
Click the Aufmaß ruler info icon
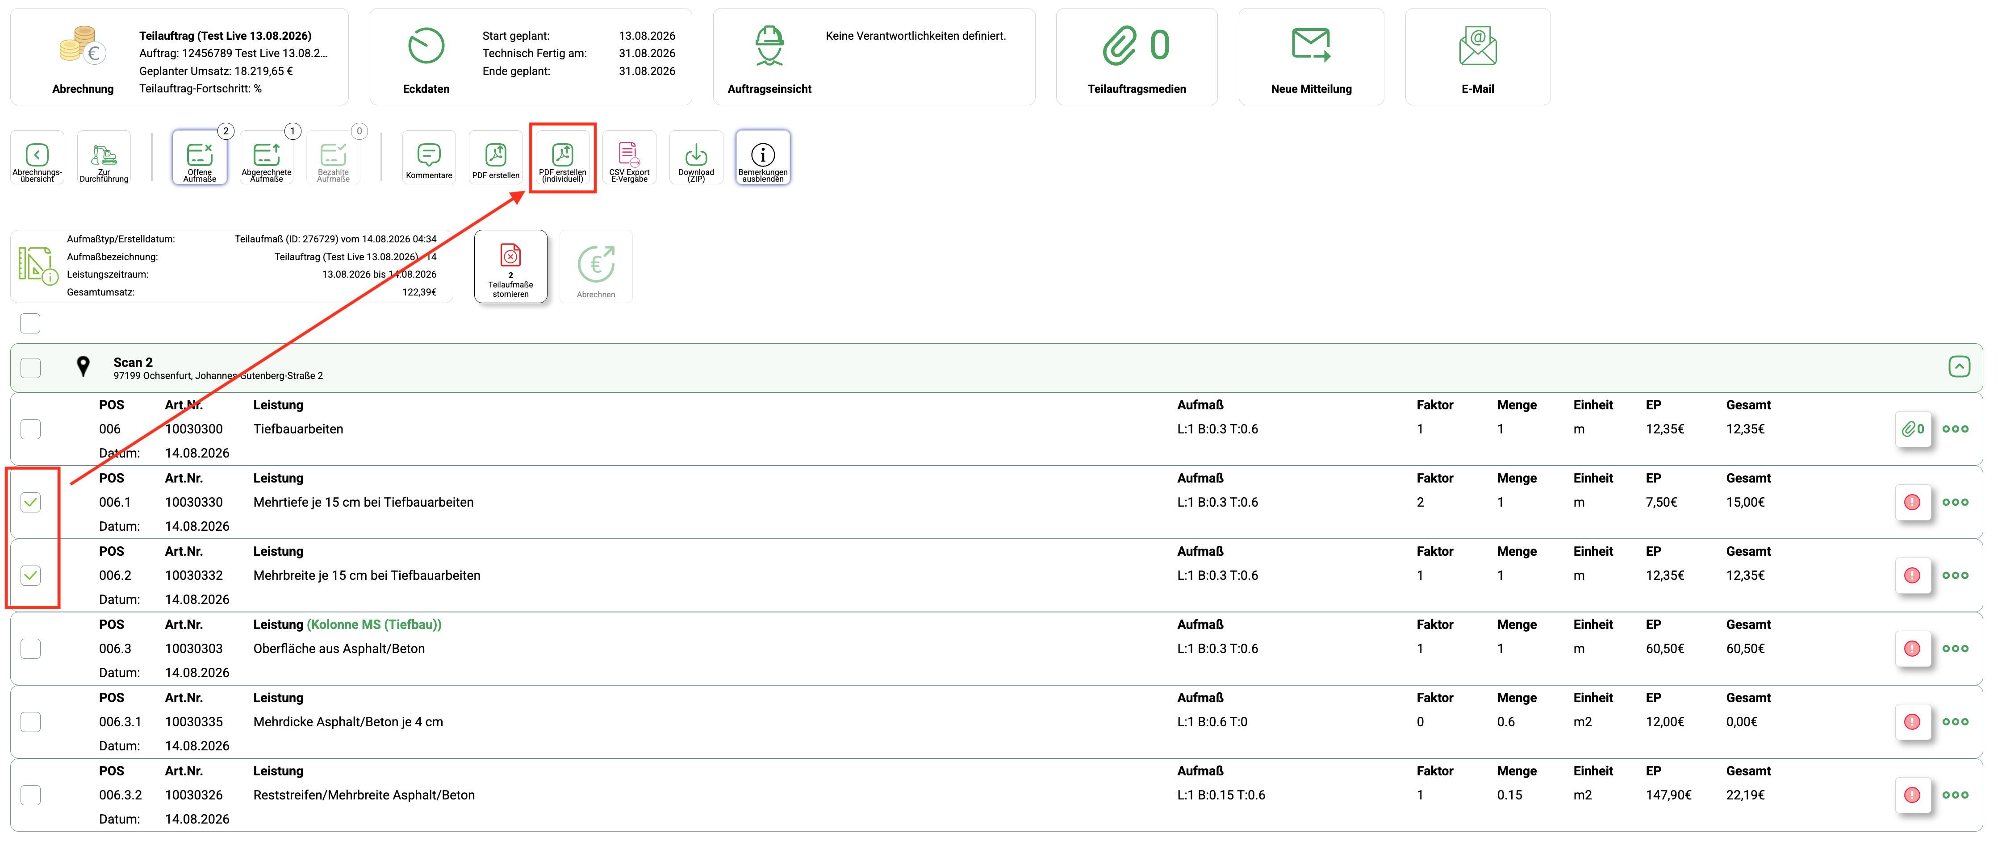pos(37,266)
